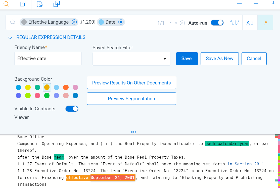Zoom out with the minus icon
The image size is (280, 188).
click(240, 4)
